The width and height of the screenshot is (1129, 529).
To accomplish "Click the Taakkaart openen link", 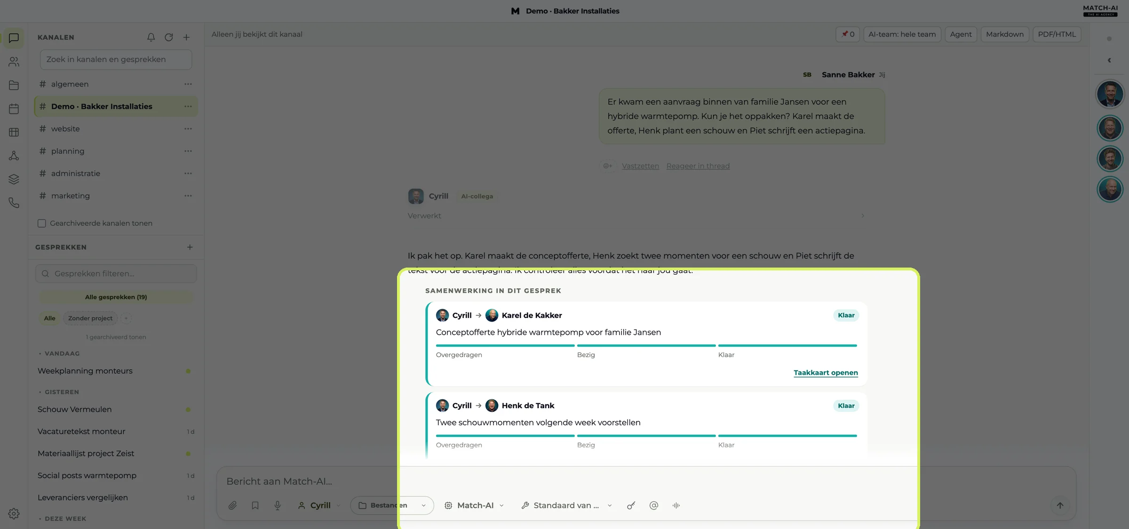I will point(826,373).
